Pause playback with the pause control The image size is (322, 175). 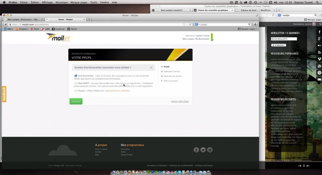304,166
